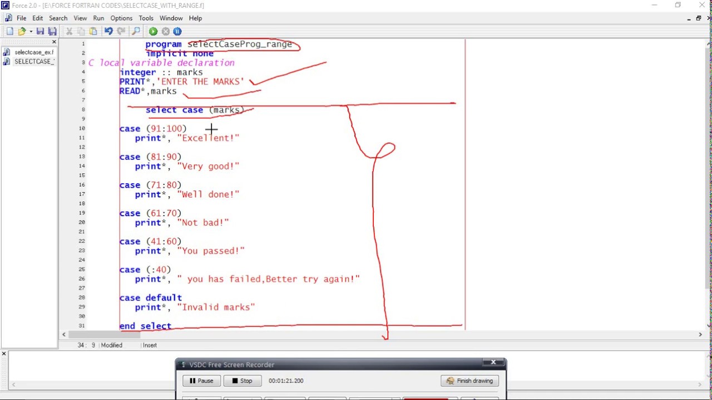Open the Tools menu
Screen dimensions: 712x400
146,18
